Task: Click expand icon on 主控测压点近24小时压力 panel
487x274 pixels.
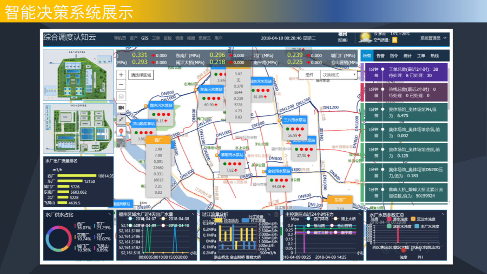Action: click(360, 214)
